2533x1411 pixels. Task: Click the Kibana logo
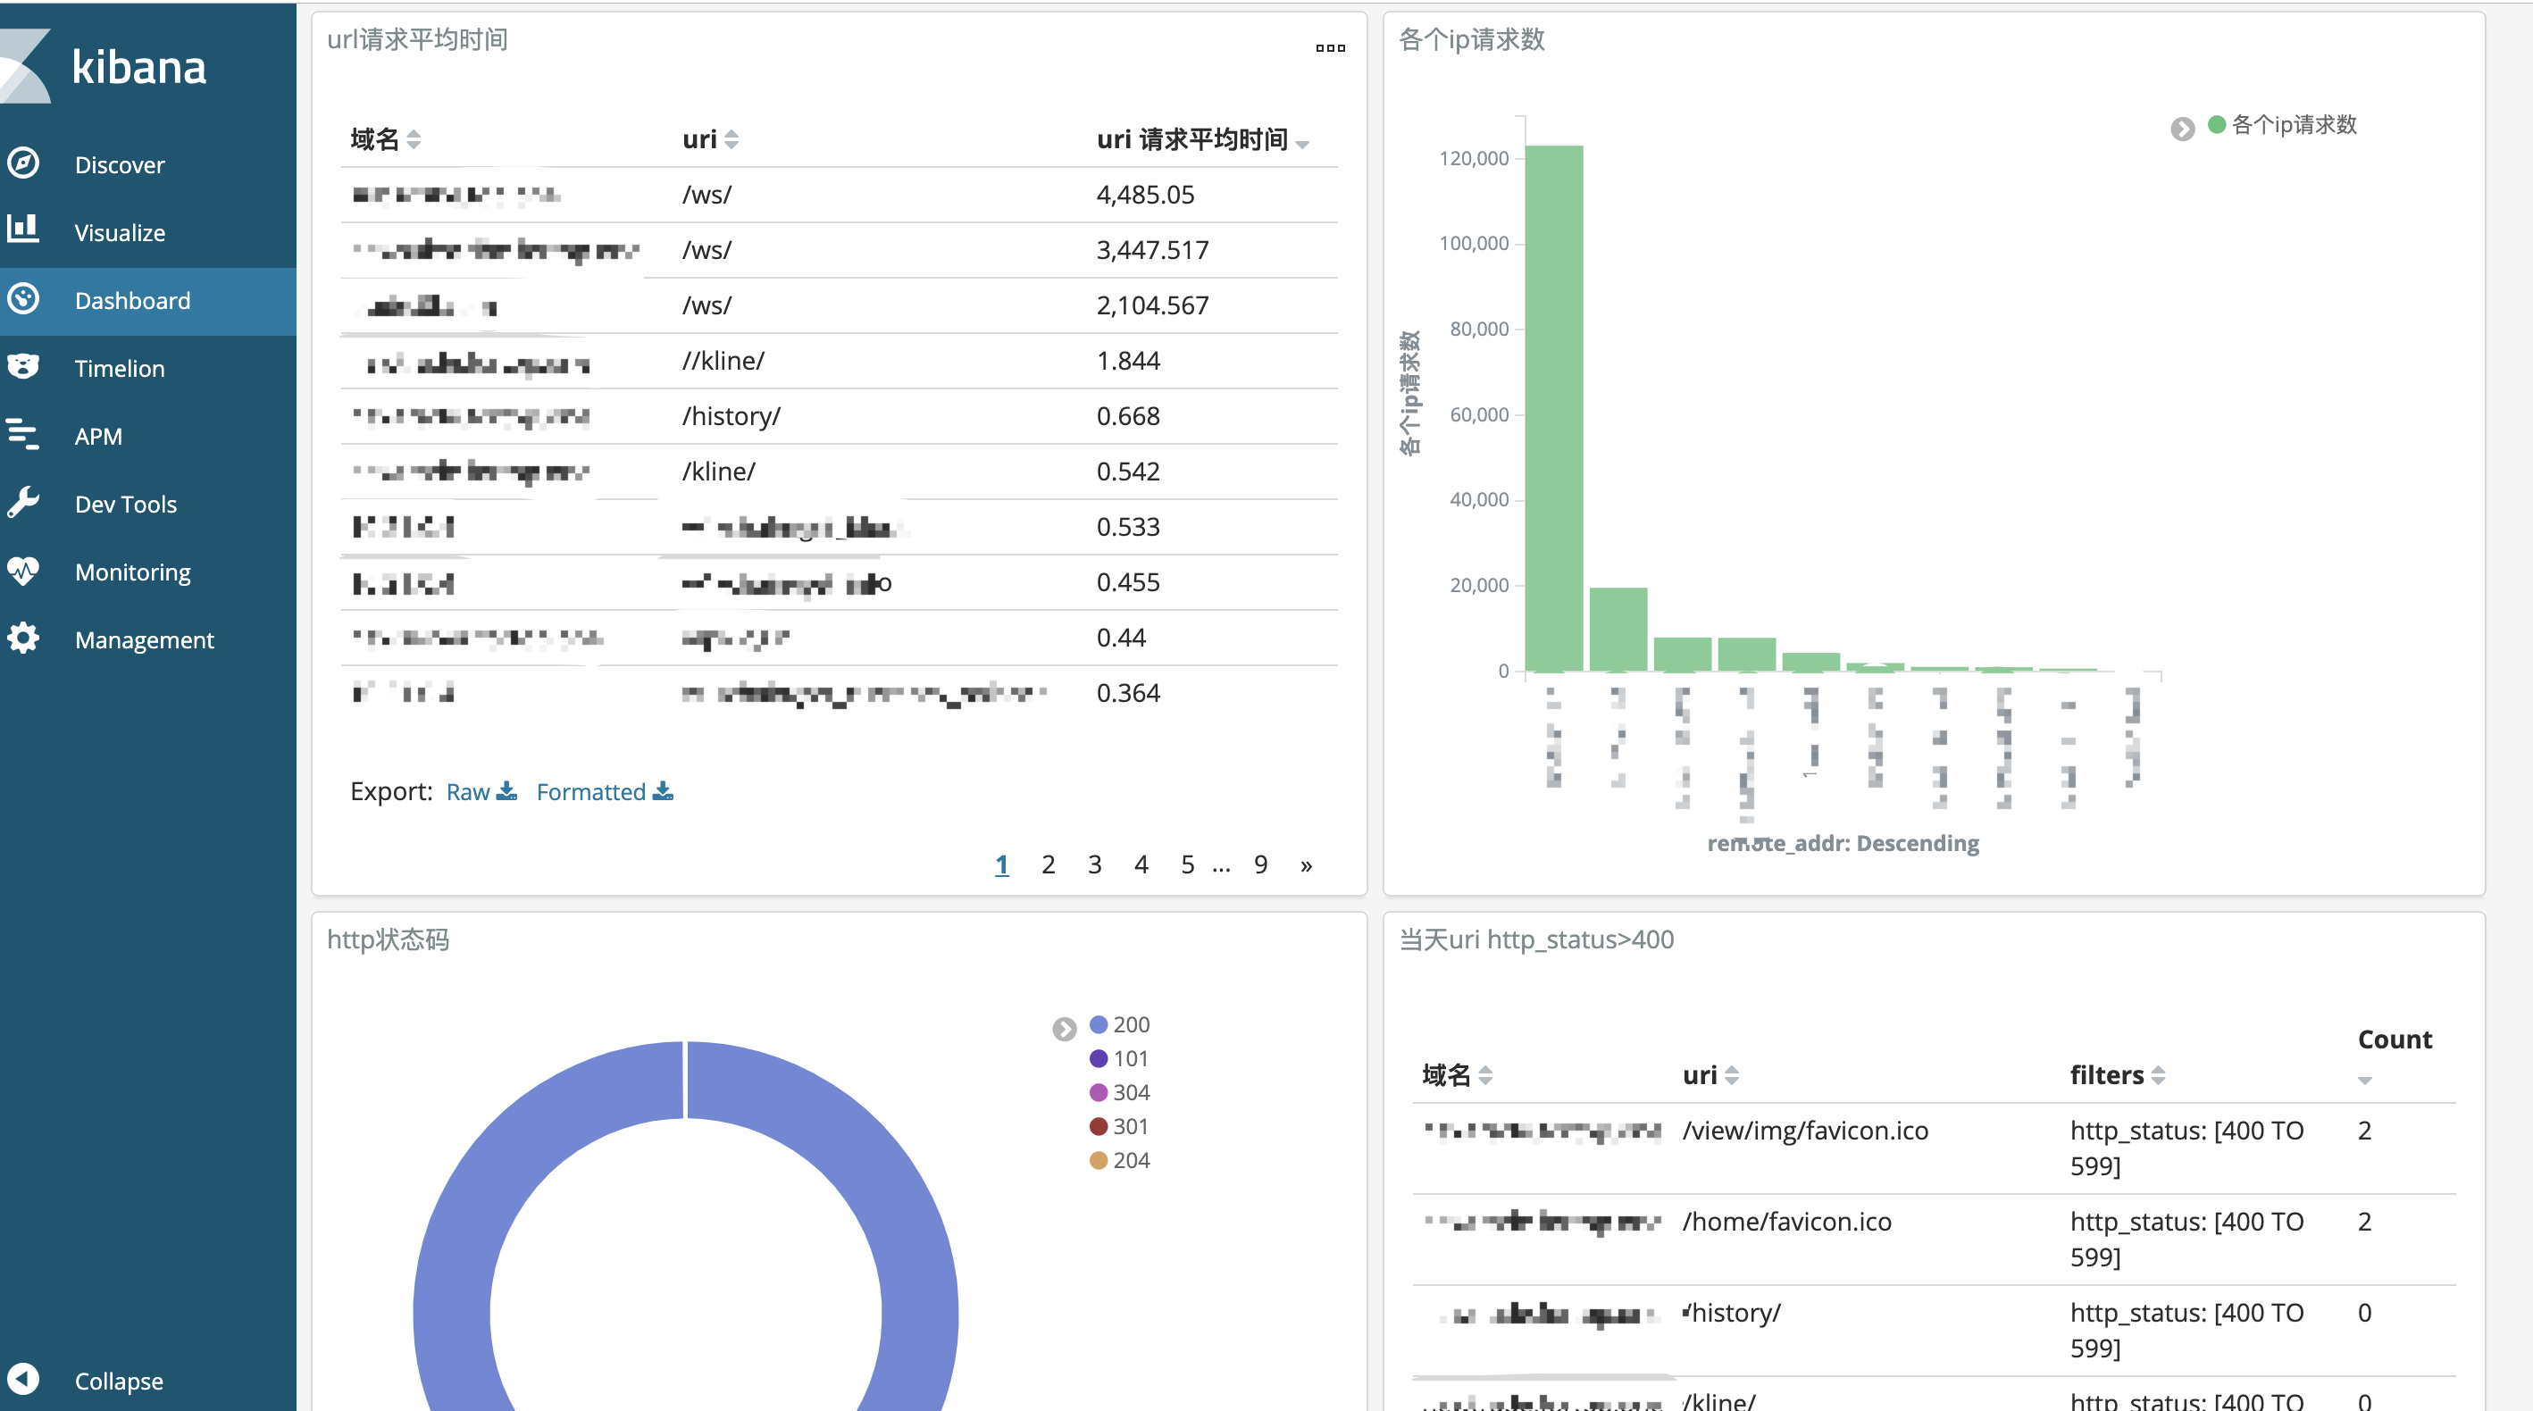pyautogui.click(x=104, y=67)
